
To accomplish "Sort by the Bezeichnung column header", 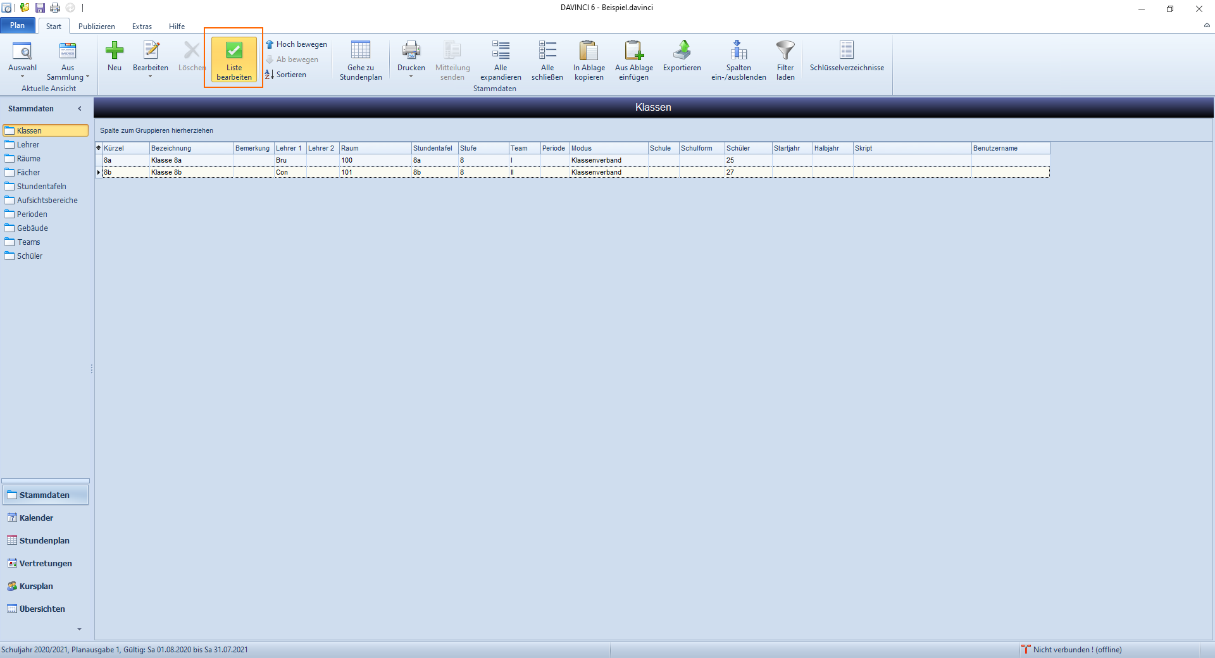I will 192,148.
